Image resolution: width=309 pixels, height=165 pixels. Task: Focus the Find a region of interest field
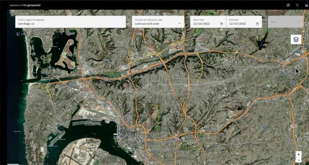71,22
